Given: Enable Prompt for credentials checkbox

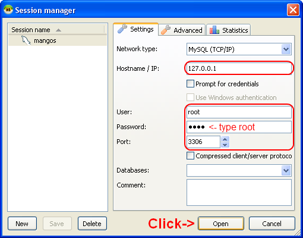Looking at the screenshot, I should (x=190, y=84).
